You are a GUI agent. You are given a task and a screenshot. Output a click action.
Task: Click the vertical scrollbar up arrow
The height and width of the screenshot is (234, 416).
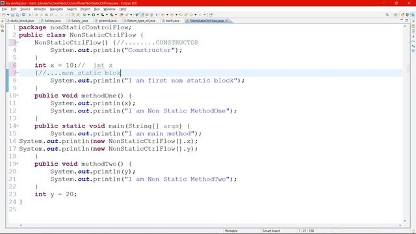405,26
